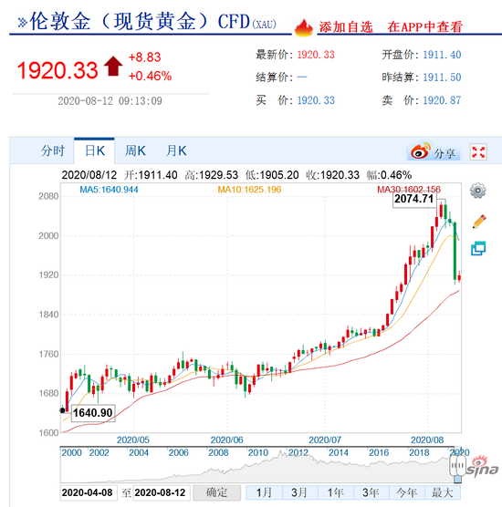Click 在APP中查看 link
502x507 pixels.
[x=425, y=27]
